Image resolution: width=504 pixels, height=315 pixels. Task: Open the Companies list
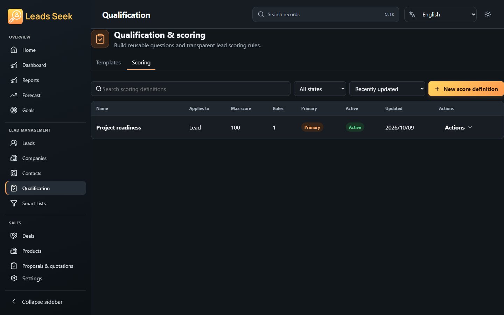pos(45,158)
